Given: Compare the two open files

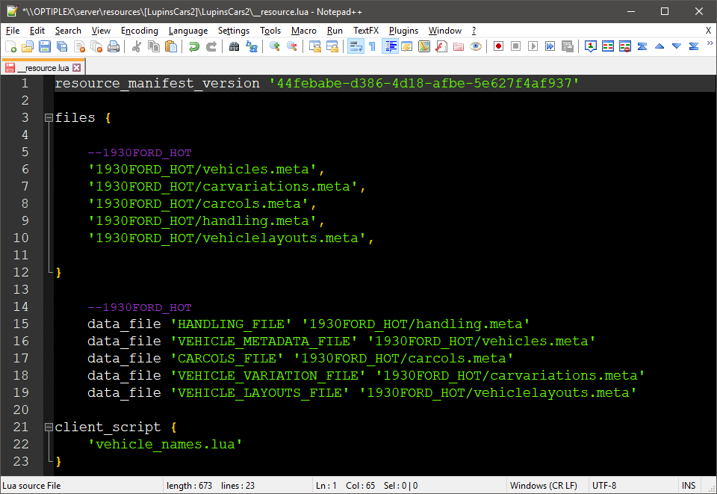Looking at the screenshot, I should (x=608, y=46).
